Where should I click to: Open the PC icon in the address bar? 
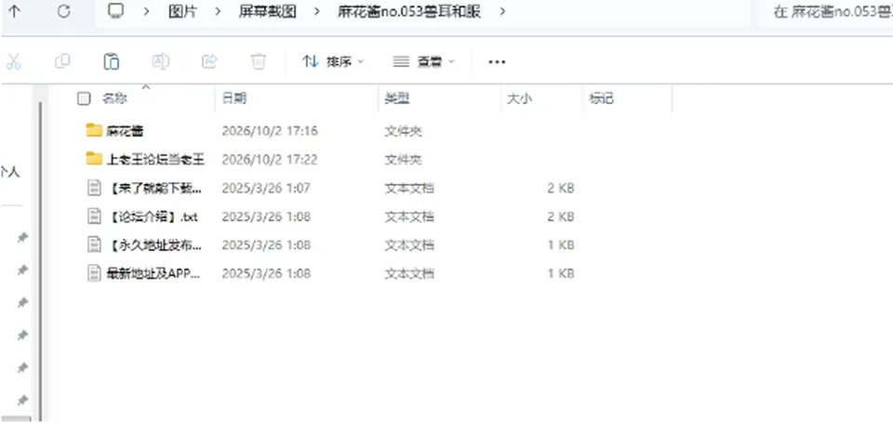click(115, 11)
